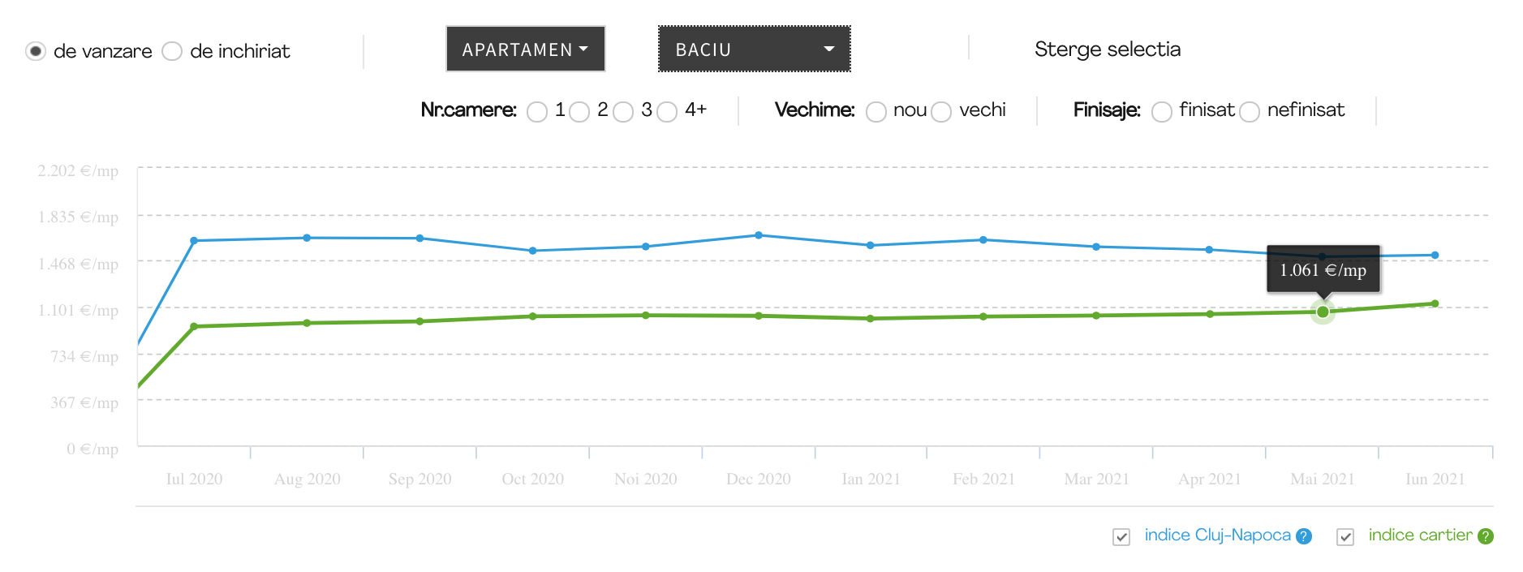This screenshot has height=572, width=1523.
Task: Pick the 'finisat' finish option
Action: (1162, 112)
